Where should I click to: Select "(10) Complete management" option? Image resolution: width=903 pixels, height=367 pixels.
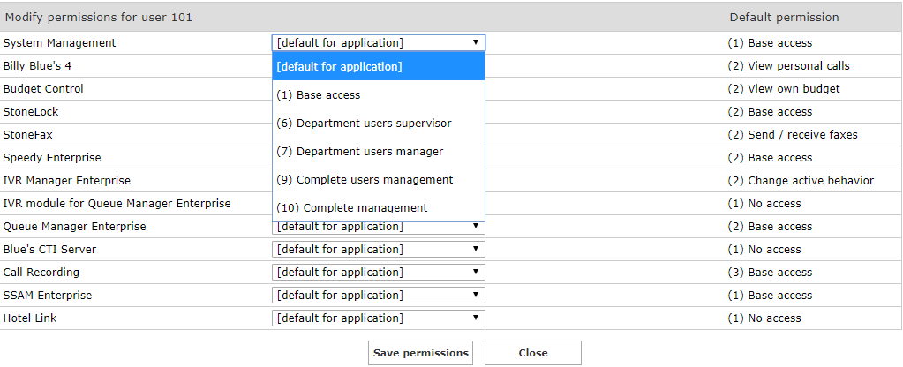click(x=378, y=207)
